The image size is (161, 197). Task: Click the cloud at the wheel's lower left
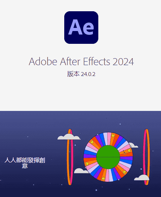coord(81,171)
